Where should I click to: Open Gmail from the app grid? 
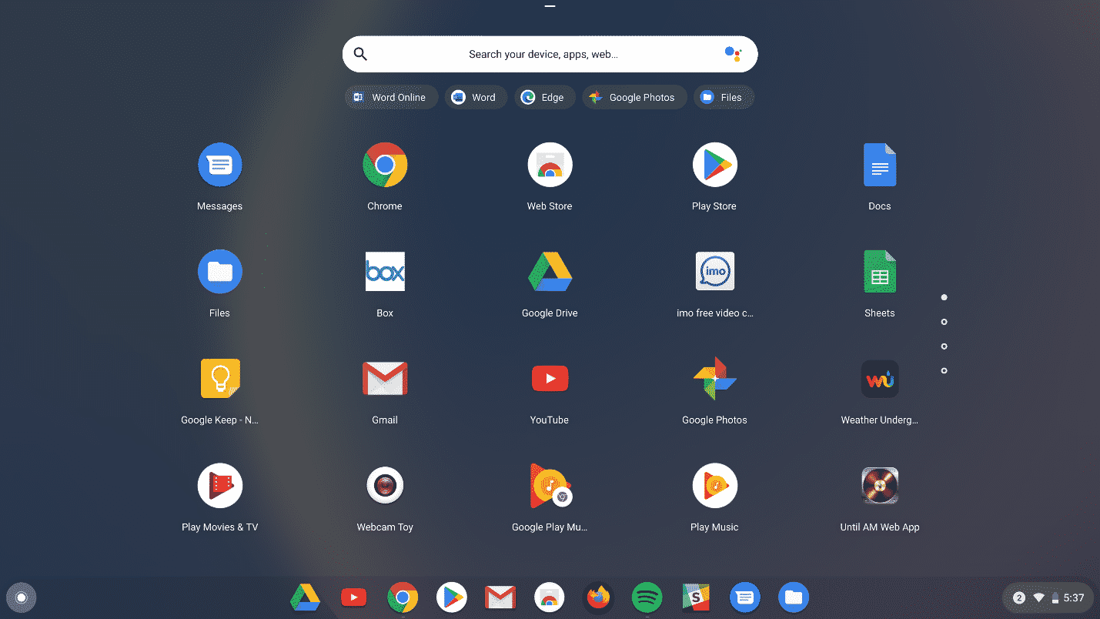pos(385,378)
